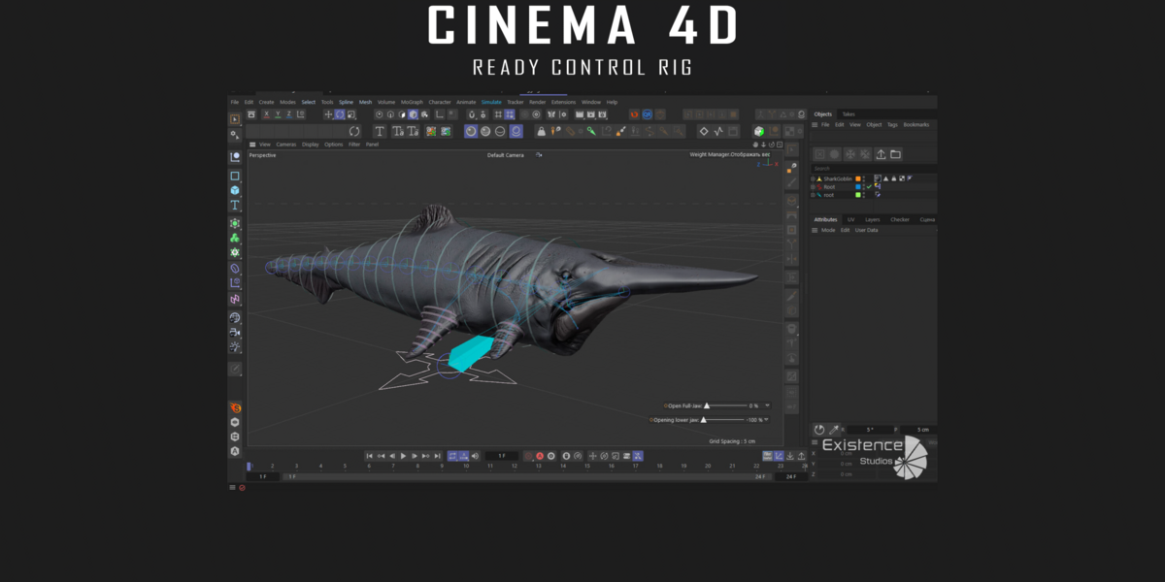This screenshot has height=582, width=1165.
Task: Toggle Y axis lock
Action: pos(278,114)
